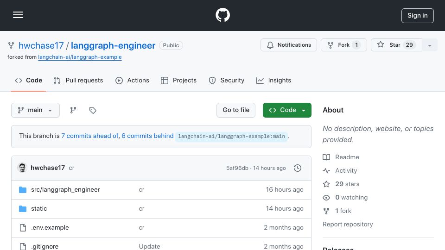Open the main branch selector dropdown
Screen dimensions: 445x250
(x=36, y=110)
